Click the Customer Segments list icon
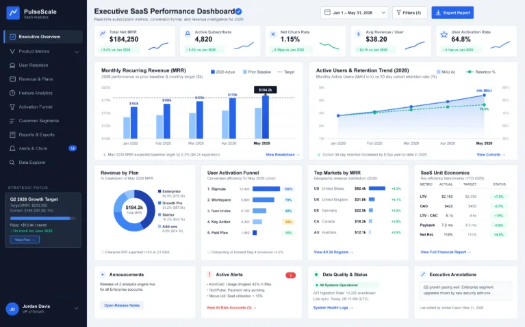The width and height of the screenshot is (525, 327). click(12, 121)
